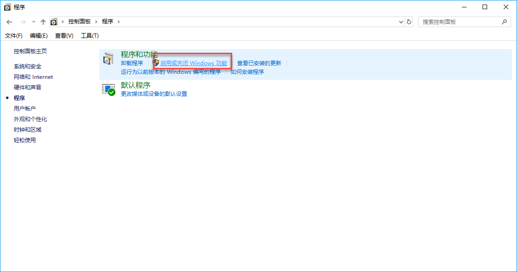Click shield icon beside 启用或关闭 Windows 功能
The image size is (517, 272).
pyautogui.click(x=156, y=63)
